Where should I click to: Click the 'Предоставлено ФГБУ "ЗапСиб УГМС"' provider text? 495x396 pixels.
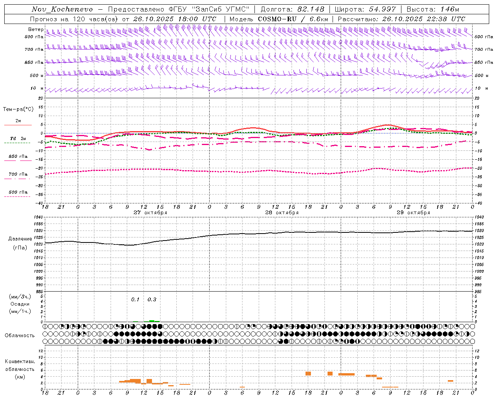[x=179, y=9]
